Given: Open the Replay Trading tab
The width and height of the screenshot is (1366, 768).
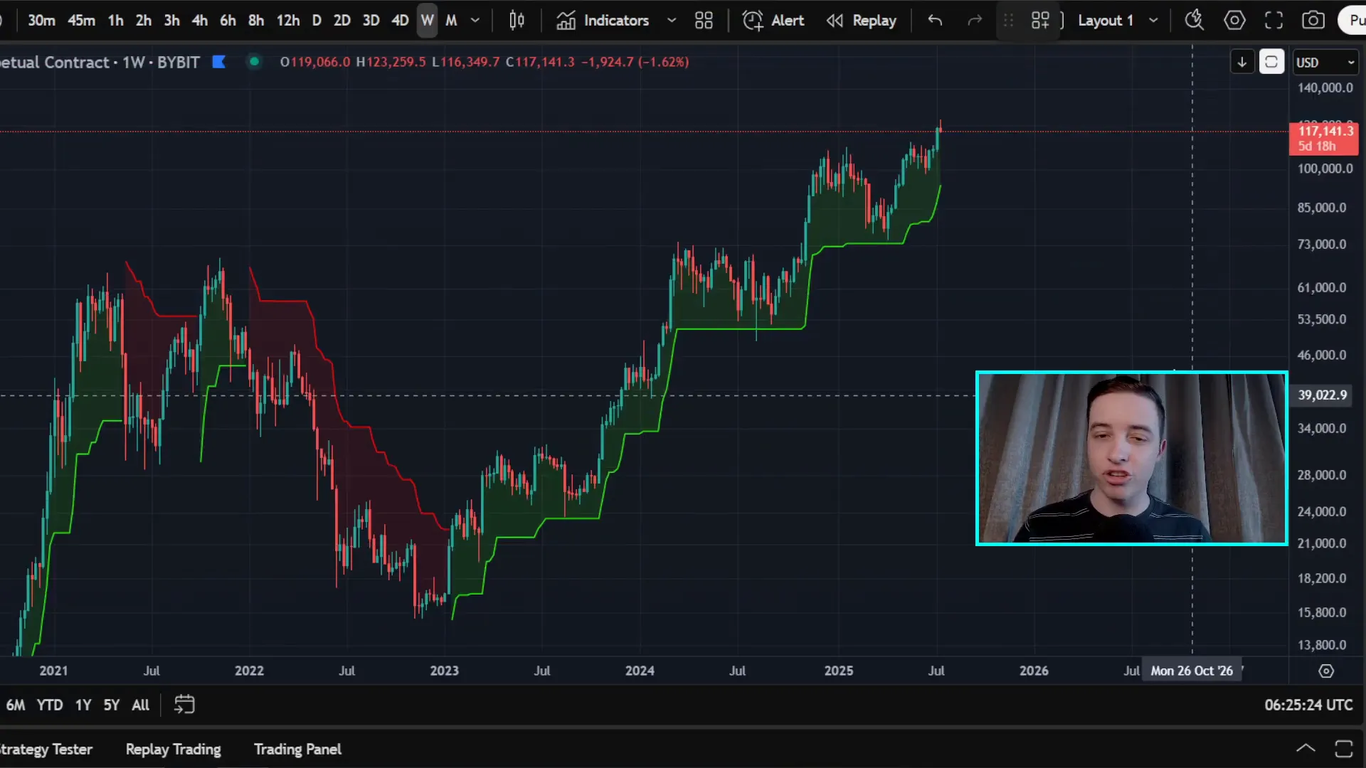Looking at the screenshot, I should tap(174, 750).
